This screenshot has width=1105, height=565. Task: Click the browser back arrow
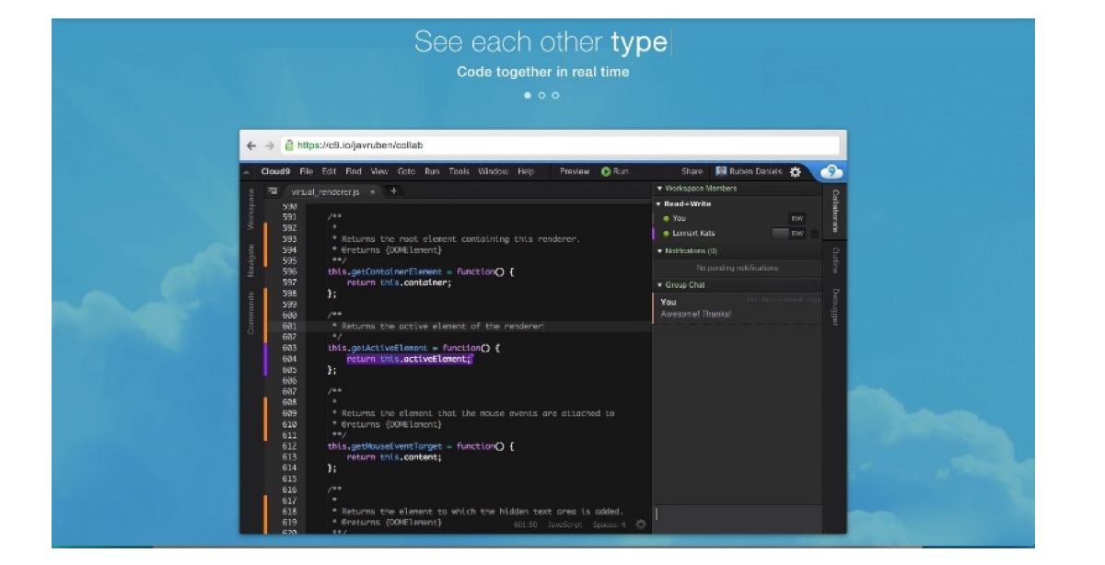[250, 145]
